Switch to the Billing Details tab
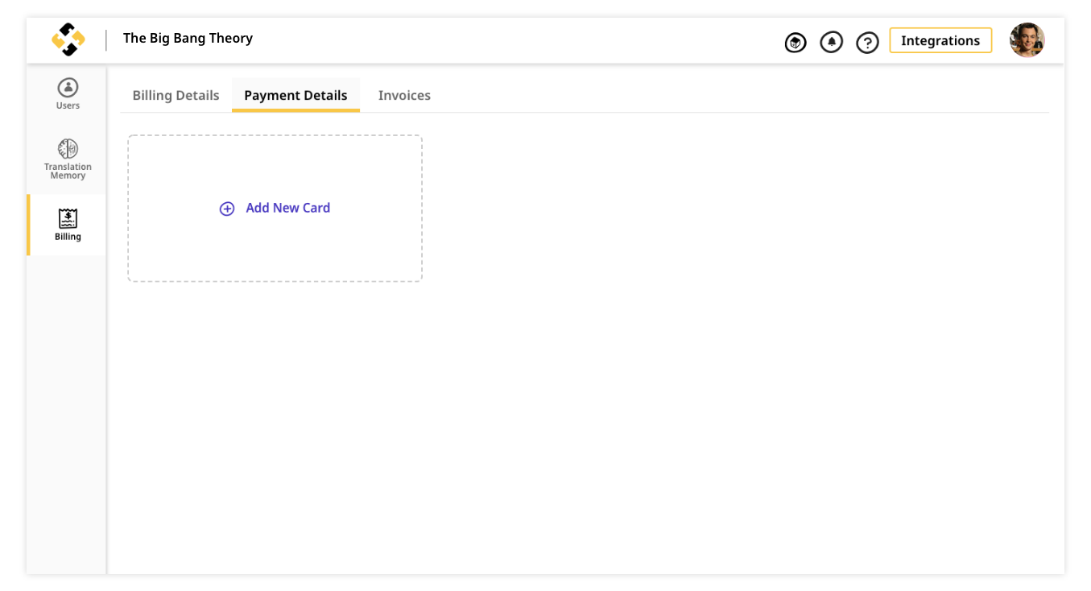The height and width of the screenshot is (591, 1091). pyautogui.click(x=176, y=95)
